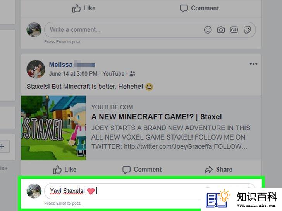Image resolution: width=282 pixels, height=211 pixels.
Task: Like the post at the top
Action: click(x=84, y=8)
